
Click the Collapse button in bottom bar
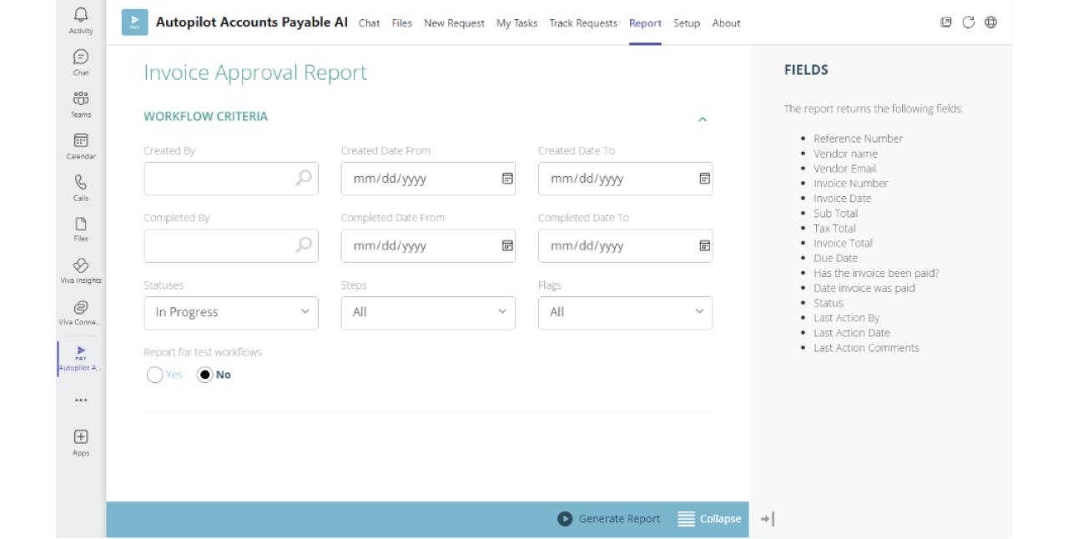[x=709, y=519]
